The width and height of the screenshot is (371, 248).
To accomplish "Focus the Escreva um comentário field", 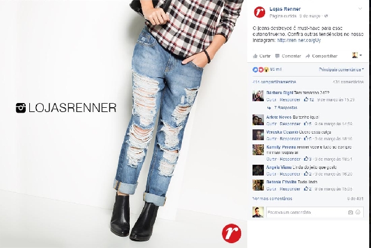I will point(306,212).
